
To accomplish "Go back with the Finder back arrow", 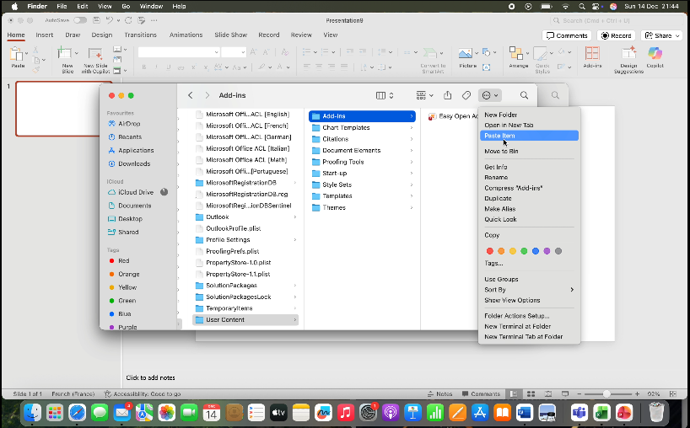I will [191, 96].
